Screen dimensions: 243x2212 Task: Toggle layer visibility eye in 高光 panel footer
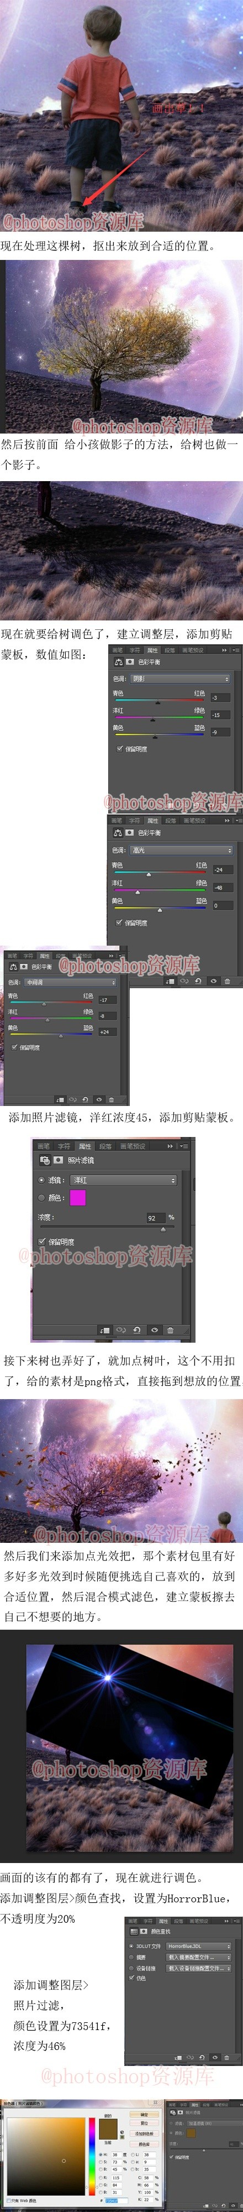(x=213, y=980)
